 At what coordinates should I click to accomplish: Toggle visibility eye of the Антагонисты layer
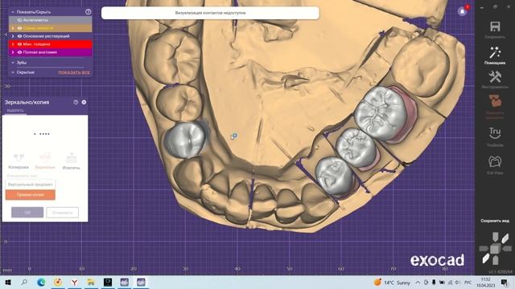click(19, 20)
